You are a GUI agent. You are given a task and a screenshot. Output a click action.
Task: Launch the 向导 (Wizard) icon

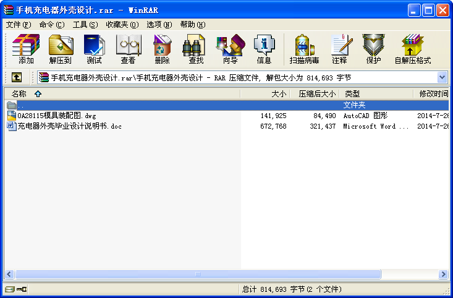231,49
